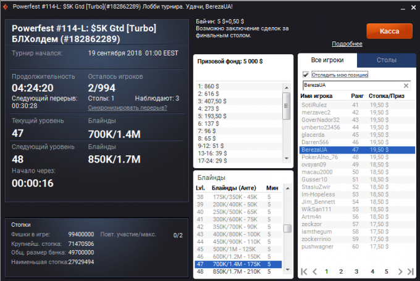The image size is (420, 281).
Task: Select player row 'Darren566'
Action: pyautogui.click(x=357, y=142)
